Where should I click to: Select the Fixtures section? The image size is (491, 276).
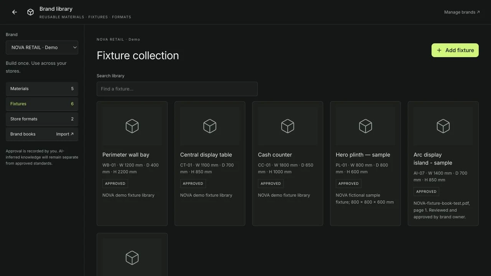pos(42,104)
